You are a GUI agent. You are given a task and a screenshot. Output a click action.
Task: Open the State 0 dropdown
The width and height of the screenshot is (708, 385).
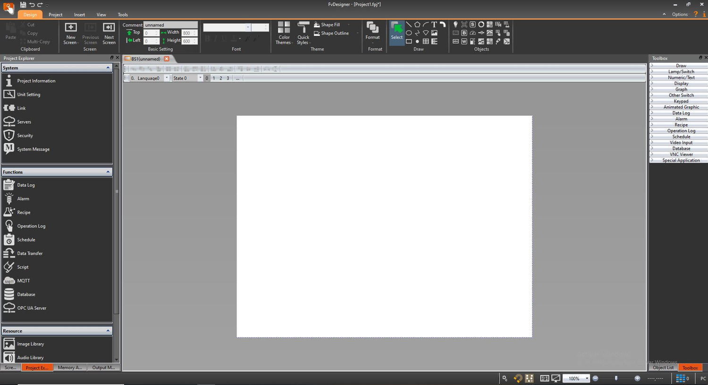coord(200,78)
